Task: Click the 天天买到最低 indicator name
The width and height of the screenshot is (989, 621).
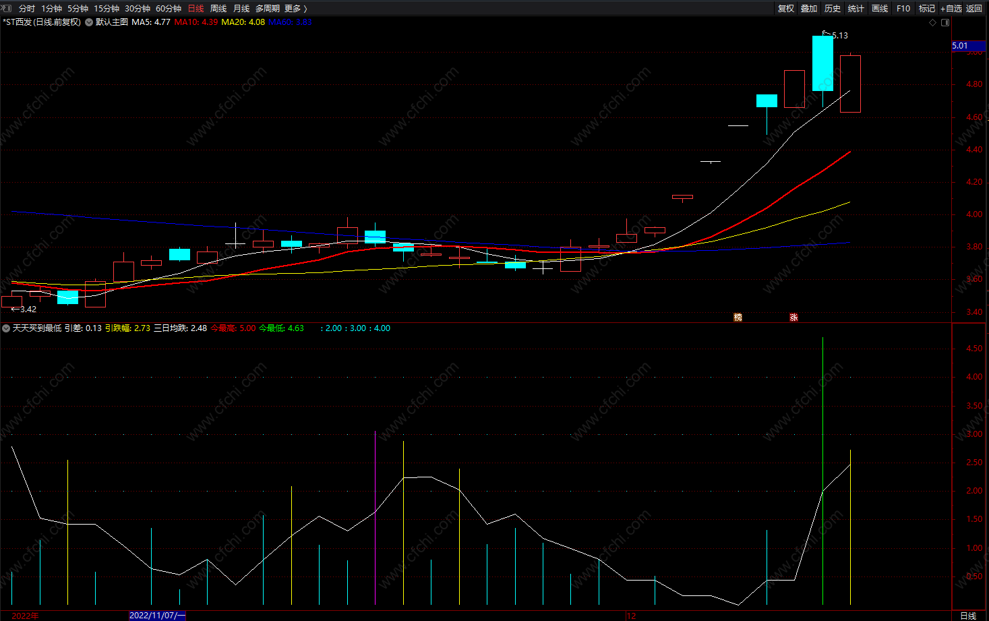Action: pos(37,328)
